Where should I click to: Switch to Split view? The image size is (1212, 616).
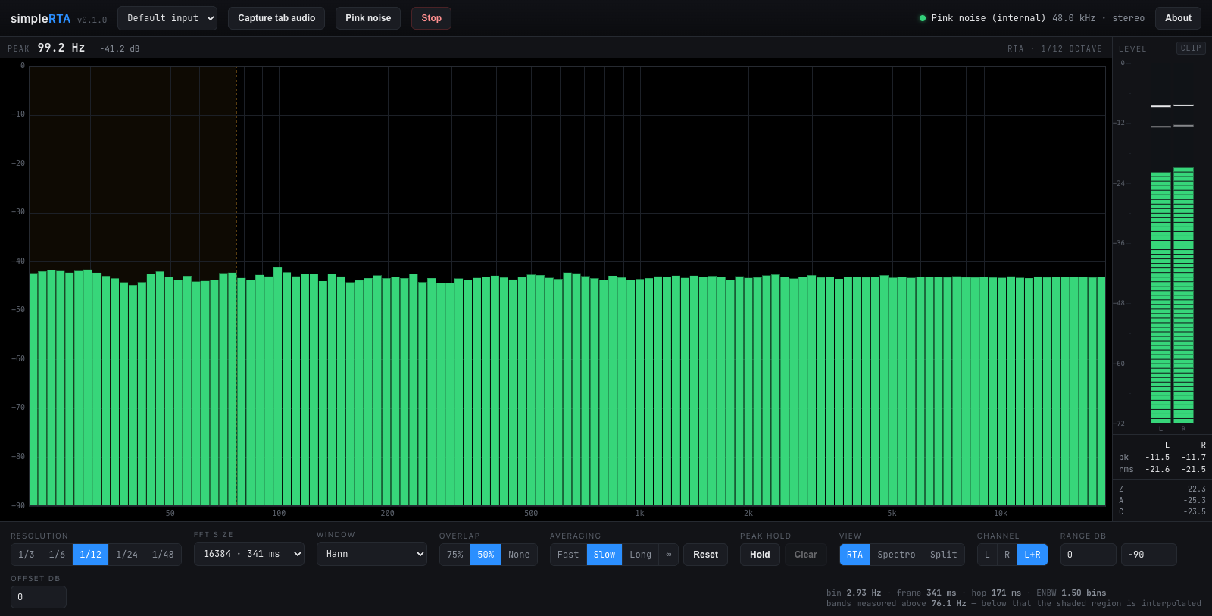pos(944,555)
